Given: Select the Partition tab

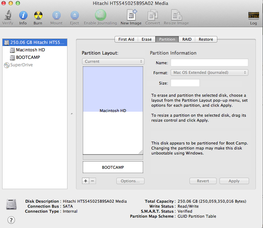Looking at the screenshot, I should [167, 39].
